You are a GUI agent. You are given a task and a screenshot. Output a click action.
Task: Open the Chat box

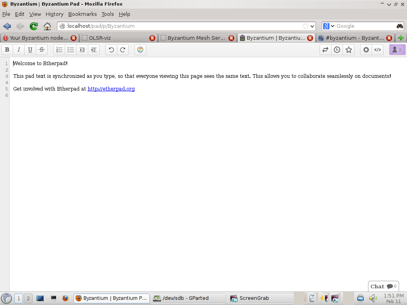[384, 286]
